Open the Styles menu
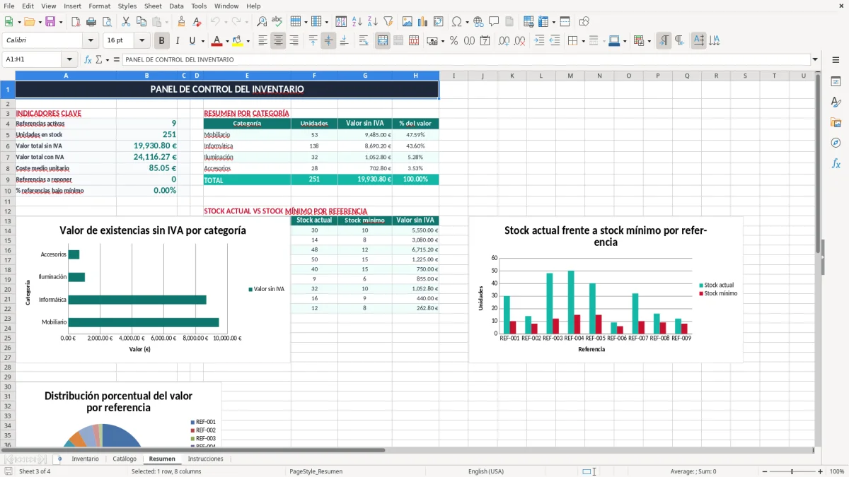 coord(127,6)
